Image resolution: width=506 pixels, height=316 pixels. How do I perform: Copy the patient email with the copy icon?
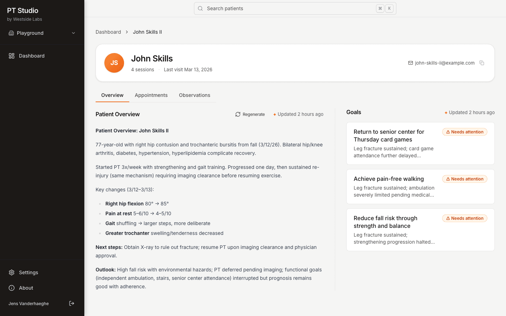(x=482, y=63)
